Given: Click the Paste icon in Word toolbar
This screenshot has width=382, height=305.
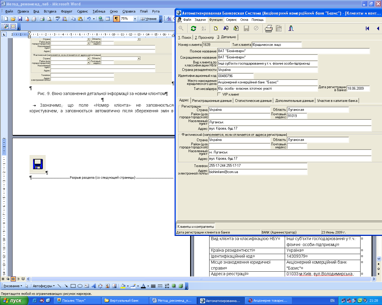Looking at the screenshot, I should pyautogui.click(x=80, y=19).
